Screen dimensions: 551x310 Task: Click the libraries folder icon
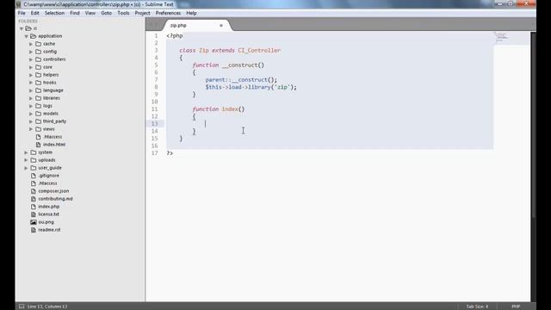point(38,98)
